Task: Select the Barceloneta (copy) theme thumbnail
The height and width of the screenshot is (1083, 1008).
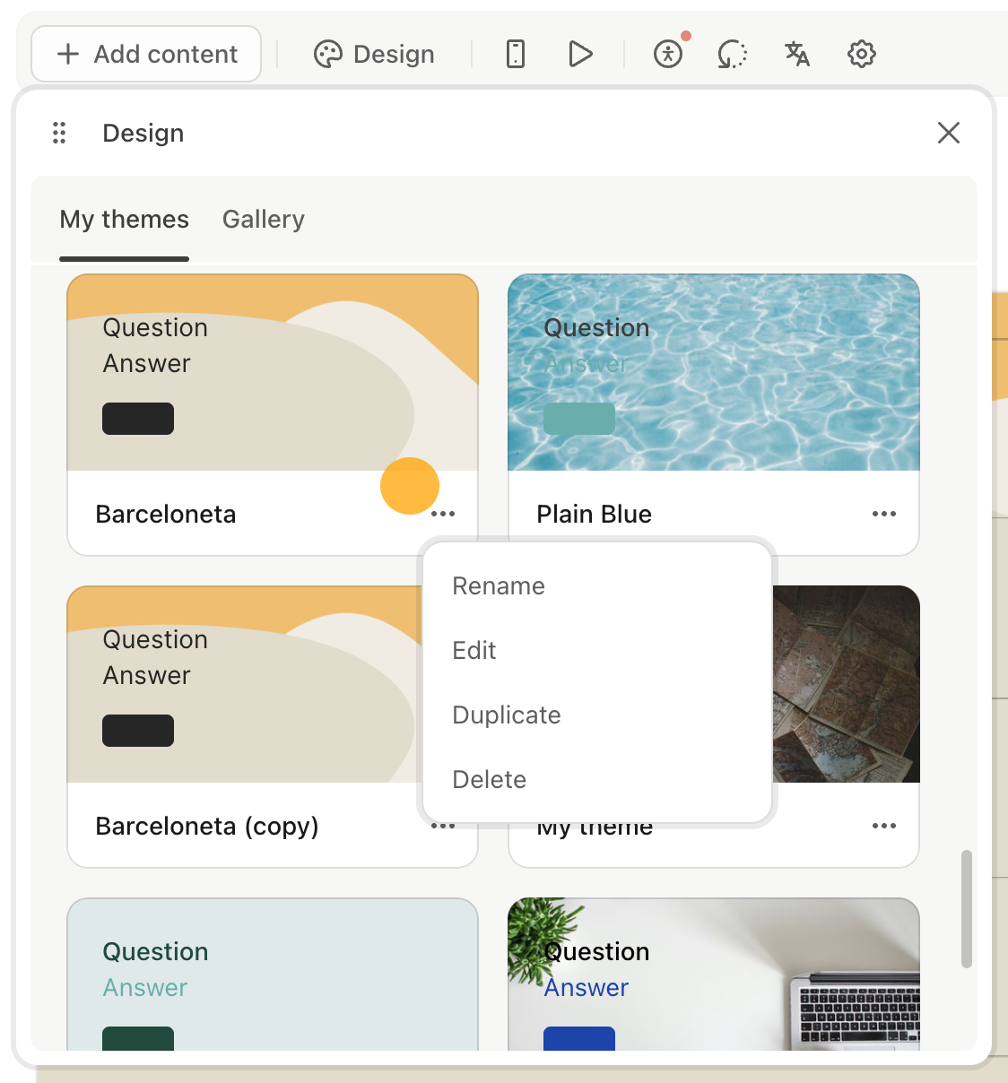Action: [244, 684]
